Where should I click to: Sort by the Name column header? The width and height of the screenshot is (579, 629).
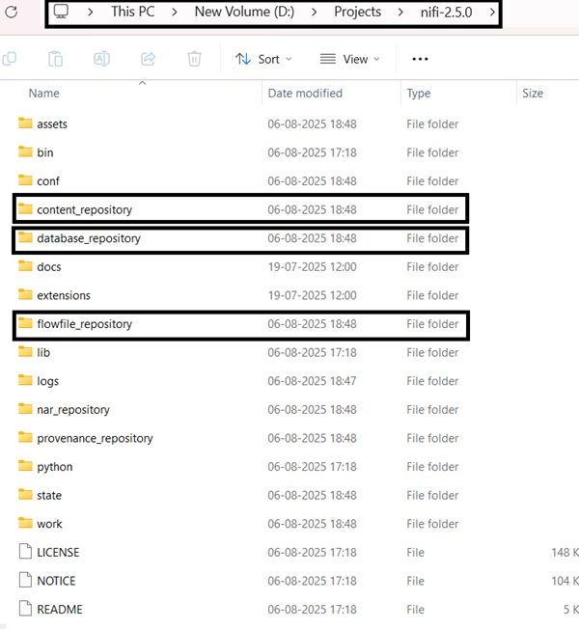point(44,93)
